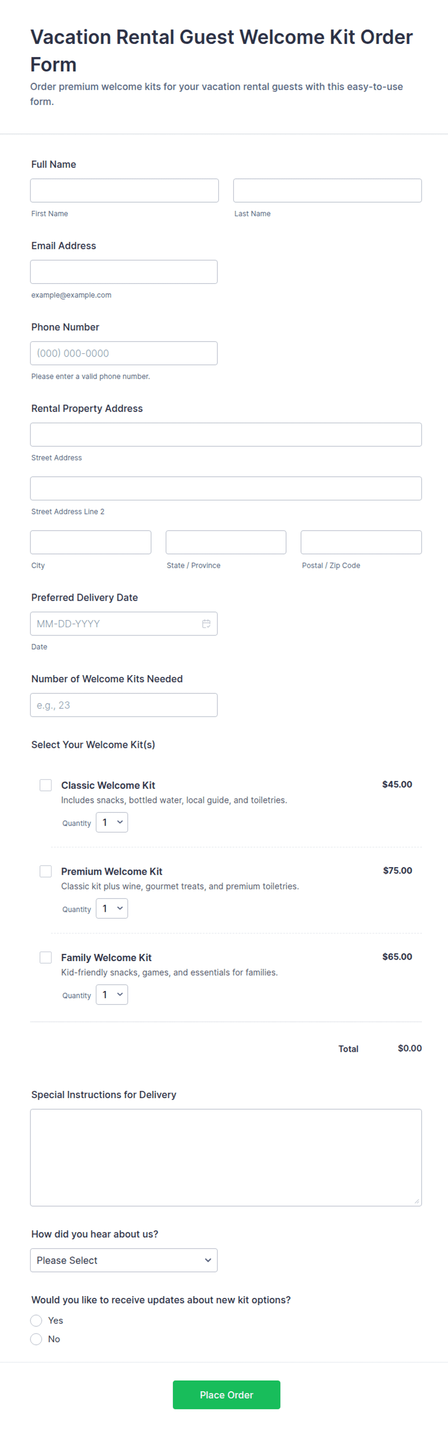Viewport: 448px width, 1433px height.
Task: Check the Classic Welcome Kit checkbox
Action: point(45,785)
